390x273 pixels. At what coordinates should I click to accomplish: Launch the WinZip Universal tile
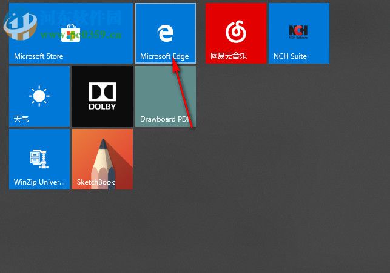(x=39, y=159)
